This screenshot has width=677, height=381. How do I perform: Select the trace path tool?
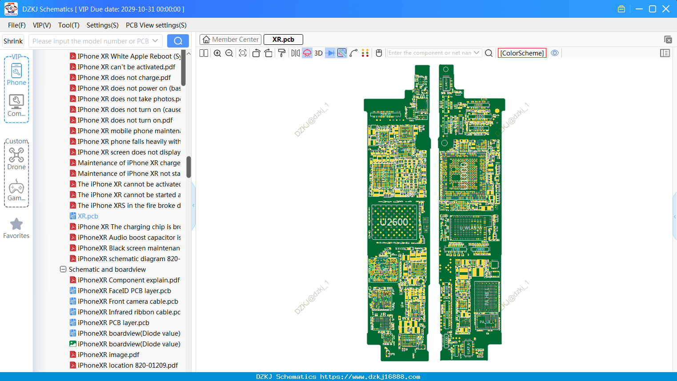point(354,53)
